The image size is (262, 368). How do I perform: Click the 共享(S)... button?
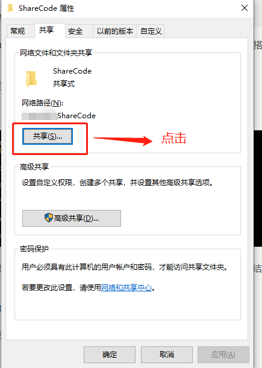point(48,136)
